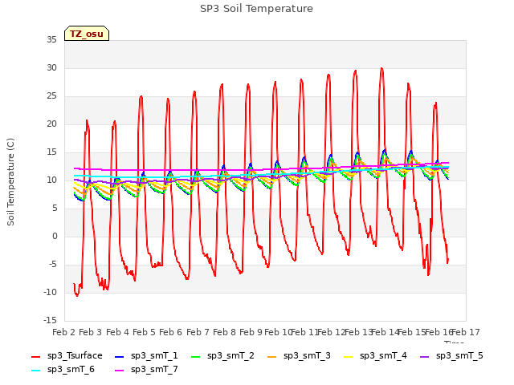
Task: Click the 25 y-axis tick label
Action: tap(51, 96)
